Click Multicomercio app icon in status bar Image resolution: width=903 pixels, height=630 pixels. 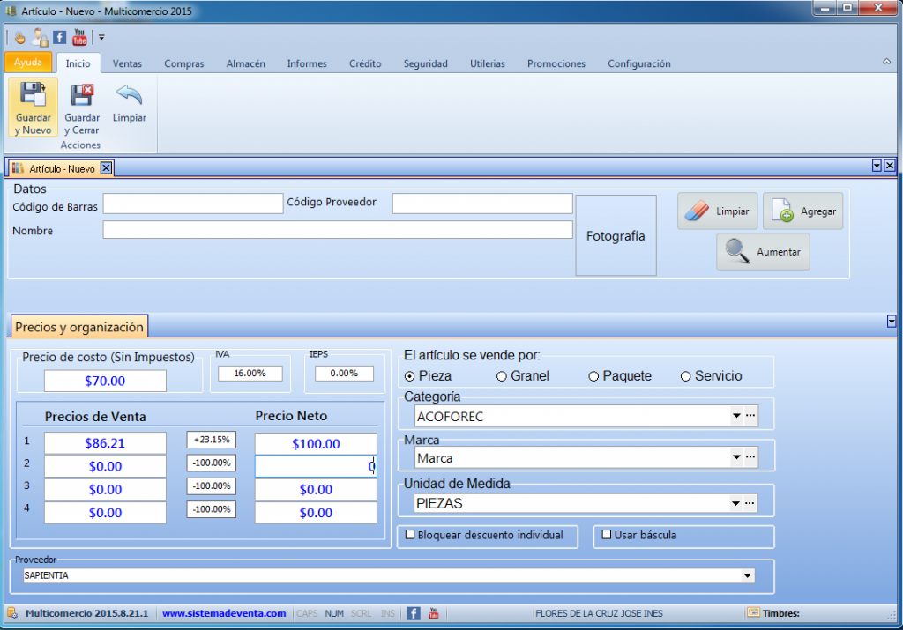12,612
